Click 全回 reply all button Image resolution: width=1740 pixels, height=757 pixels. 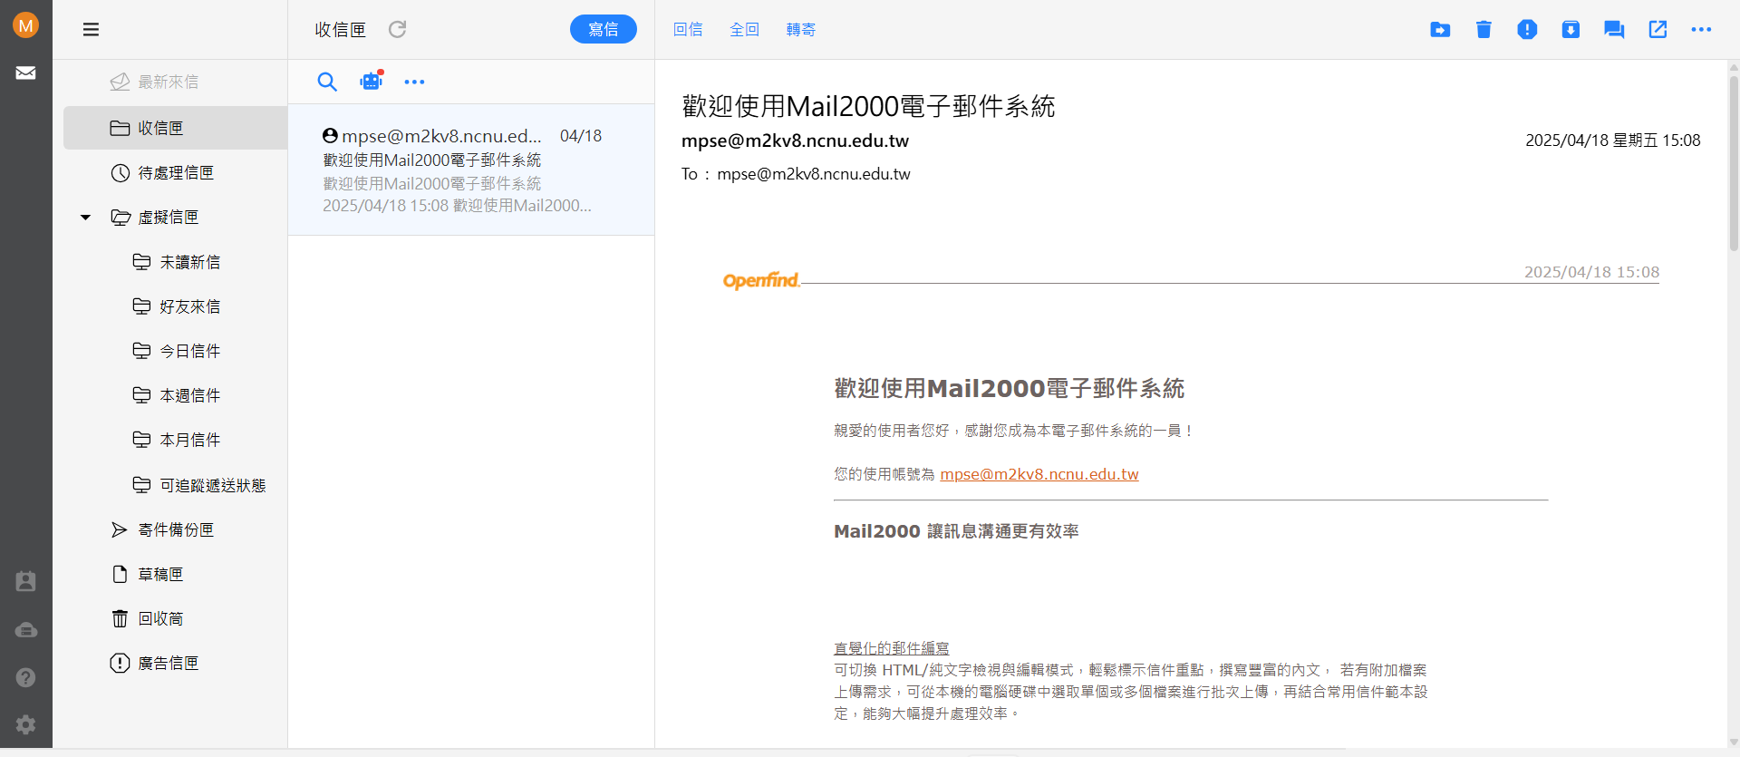tap(744, 30)
